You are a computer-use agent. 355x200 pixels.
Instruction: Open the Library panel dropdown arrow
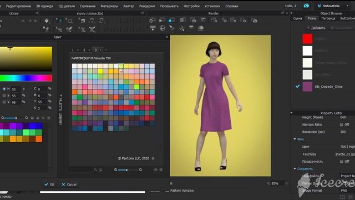point(37,13)
